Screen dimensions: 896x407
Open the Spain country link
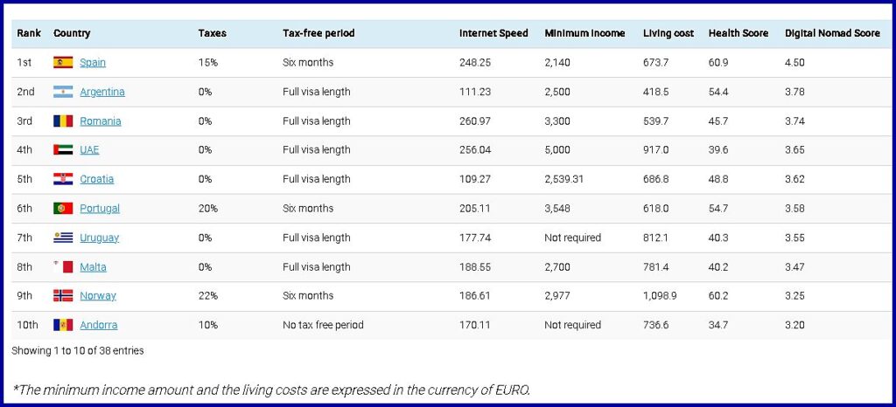tap(93, 63)
